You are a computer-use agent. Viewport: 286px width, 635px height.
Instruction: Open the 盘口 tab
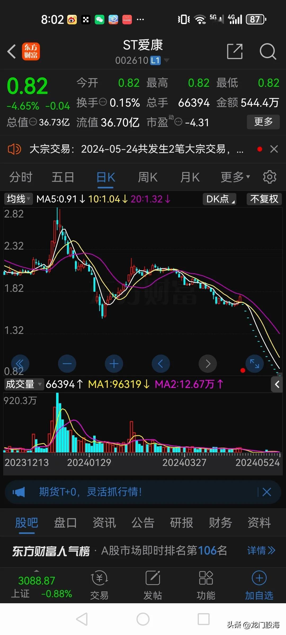tap(65, 523)
